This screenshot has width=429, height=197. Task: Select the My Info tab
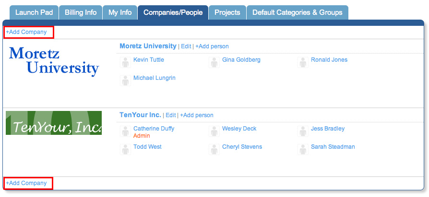click(x=120, y=12)
